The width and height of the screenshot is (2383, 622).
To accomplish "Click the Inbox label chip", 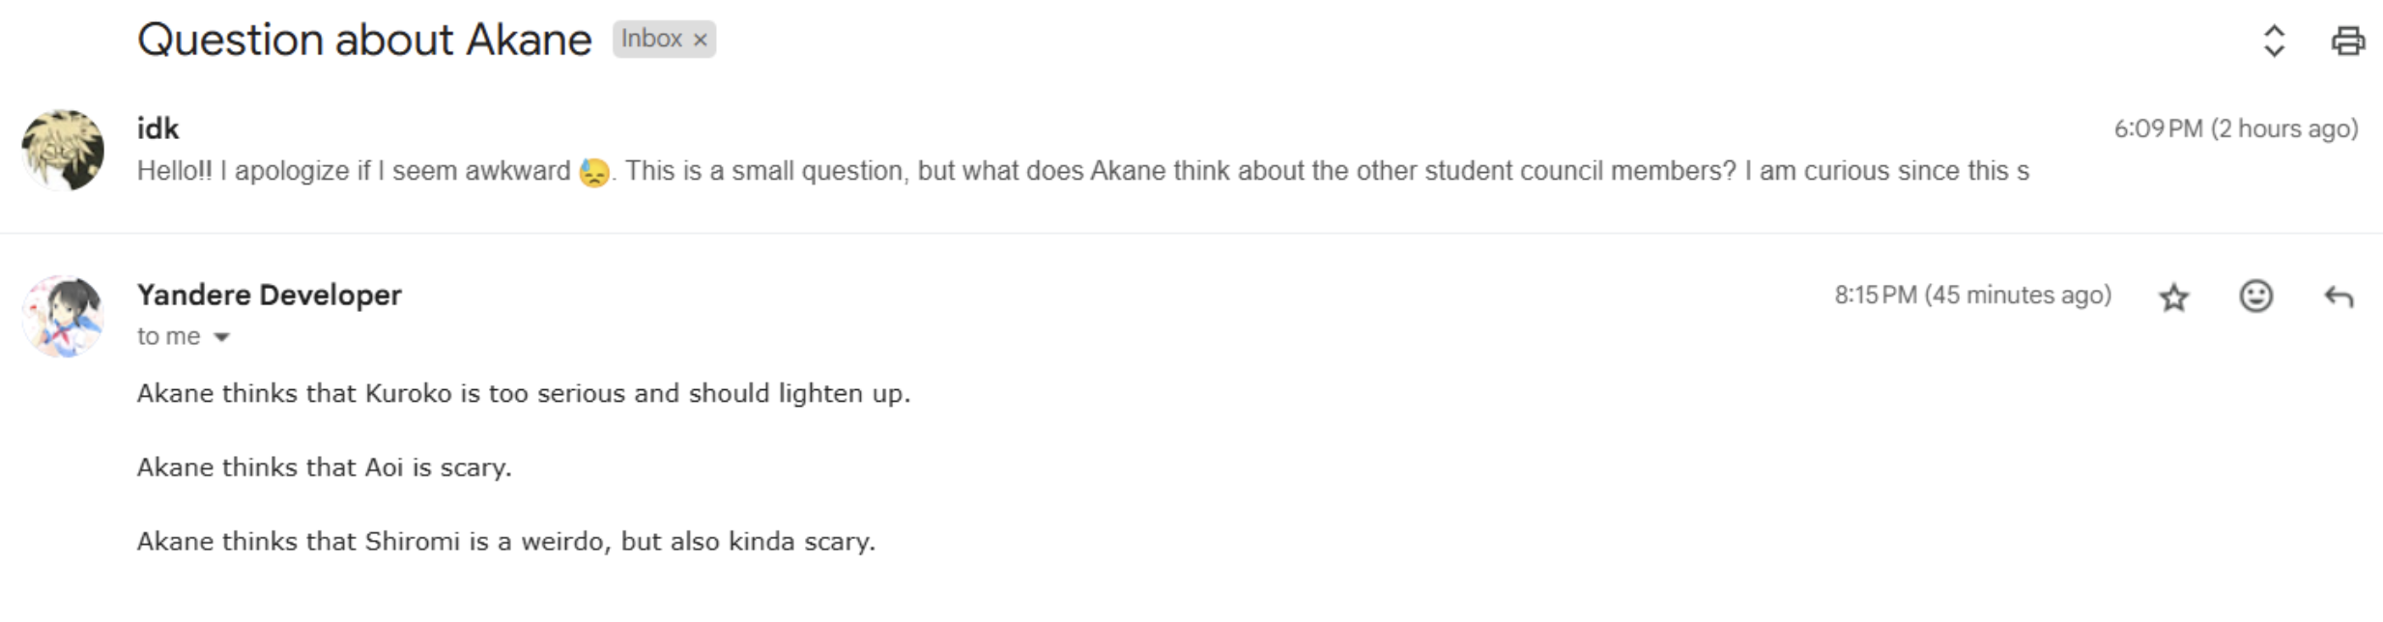I will click(x=651, y=39).
